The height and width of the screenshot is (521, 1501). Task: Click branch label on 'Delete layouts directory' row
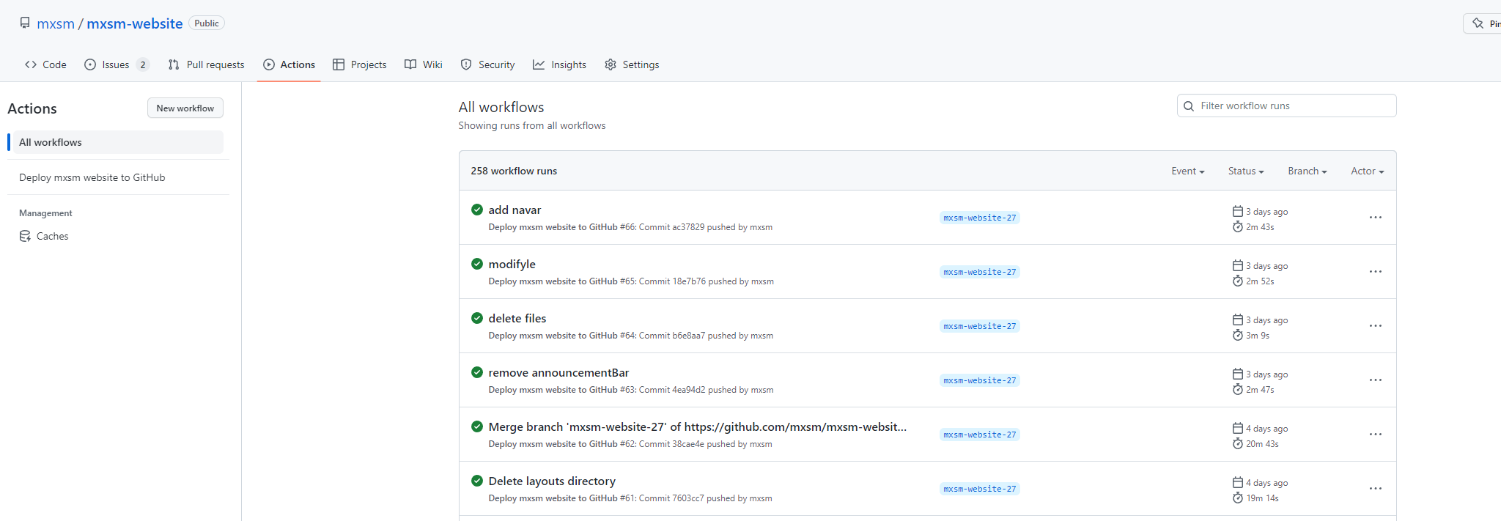point(980,489)
